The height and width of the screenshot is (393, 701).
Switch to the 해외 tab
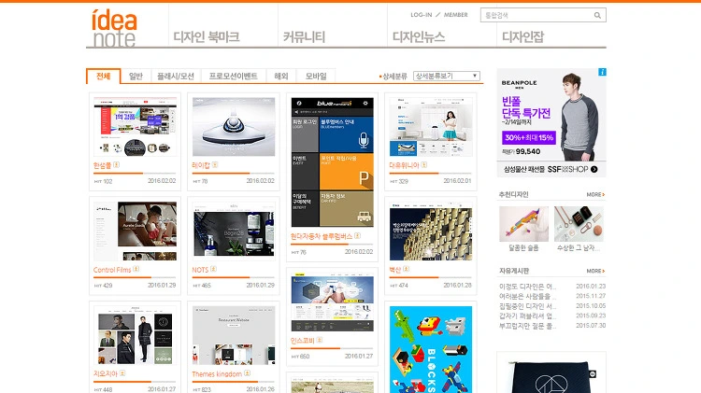point(281,76)
